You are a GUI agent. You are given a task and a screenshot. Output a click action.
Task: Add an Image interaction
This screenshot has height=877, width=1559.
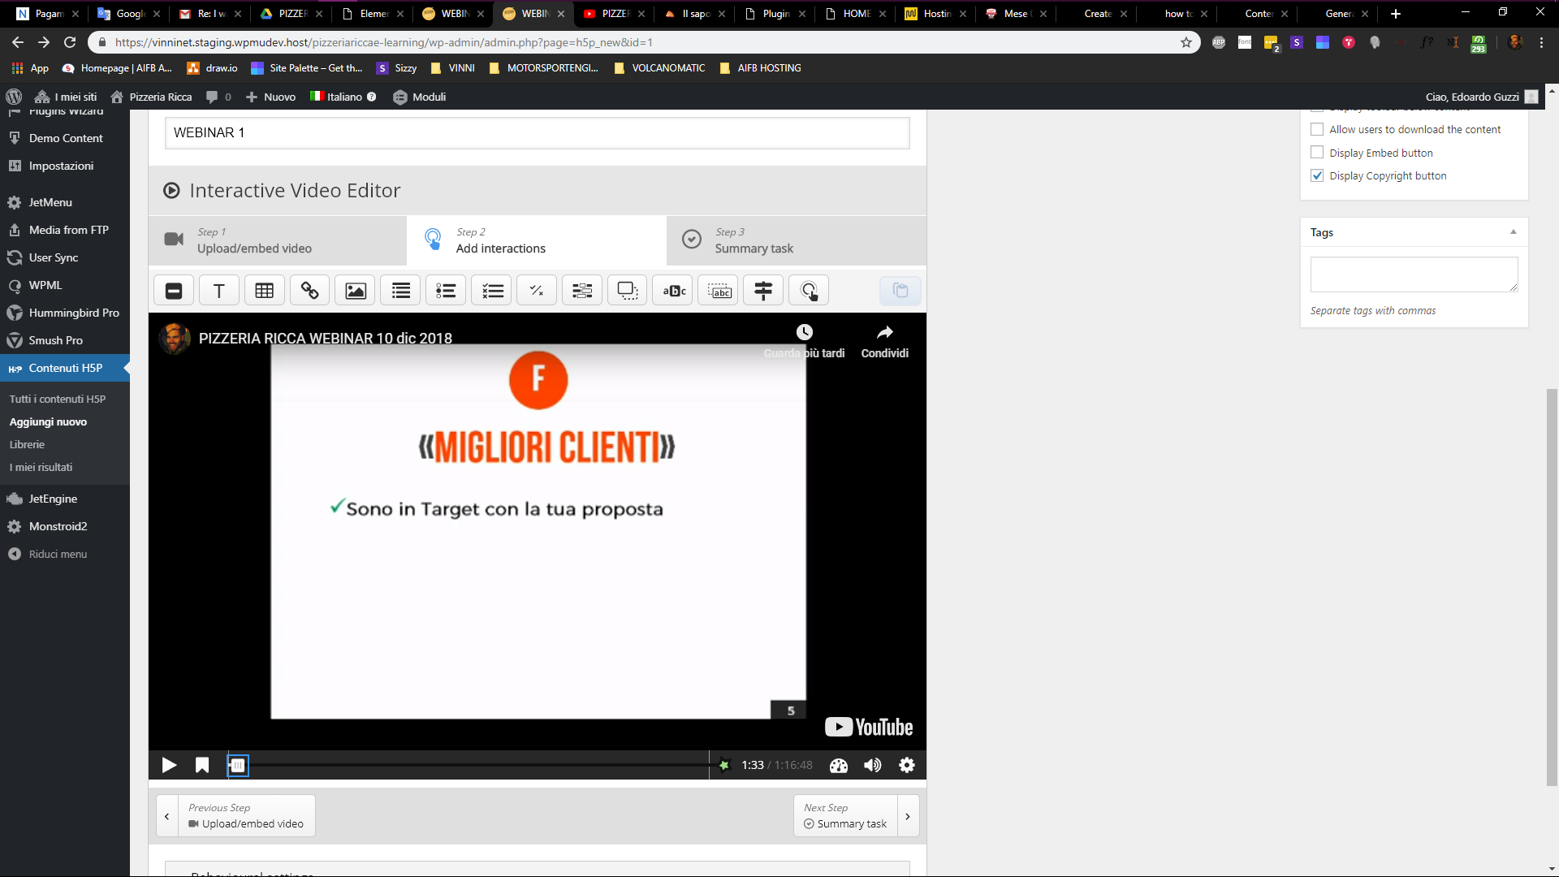[356, 291]
